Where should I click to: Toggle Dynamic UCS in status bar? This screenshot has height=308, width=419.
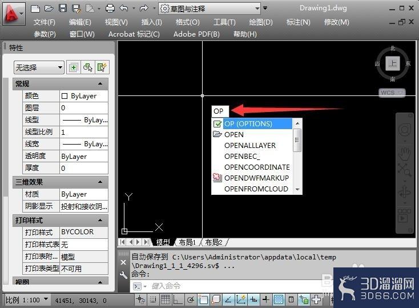click(241, 299)
